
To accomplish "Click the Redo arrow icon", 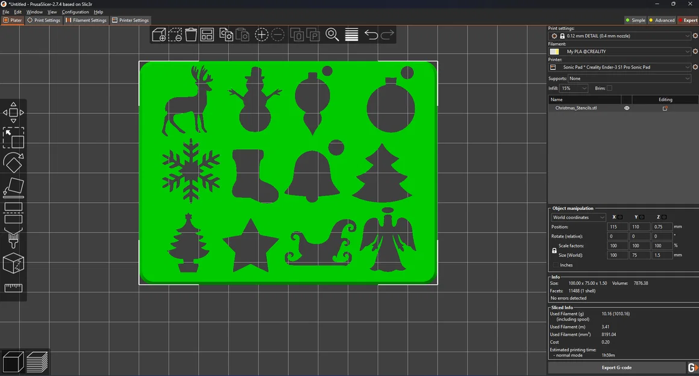I will (x=387, y=35).
